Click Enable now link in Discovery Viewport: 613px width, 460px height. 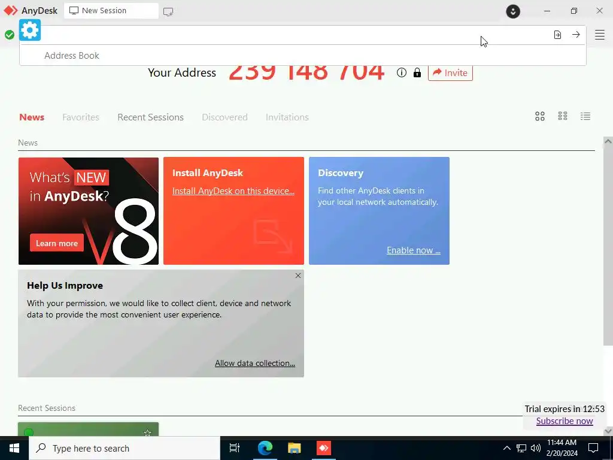click(x=414, y=250)
